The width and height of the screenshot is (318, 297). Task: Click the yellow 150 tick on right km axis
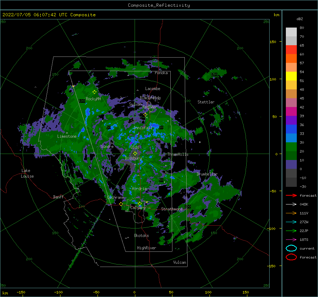tap(273, 42)
